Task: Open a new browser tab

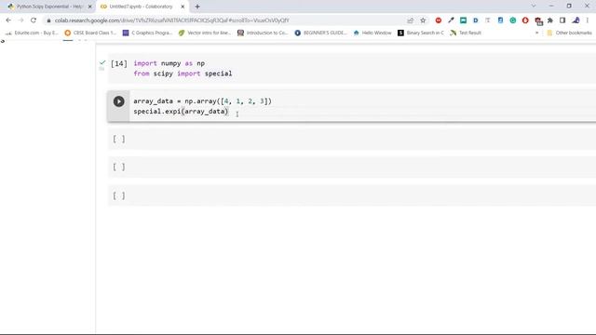Action: click(197, 7)
